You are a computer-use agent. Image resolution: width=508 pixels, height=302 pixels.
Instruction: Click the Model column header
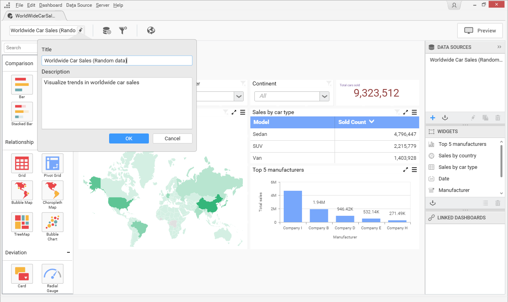tap(292, 122)
